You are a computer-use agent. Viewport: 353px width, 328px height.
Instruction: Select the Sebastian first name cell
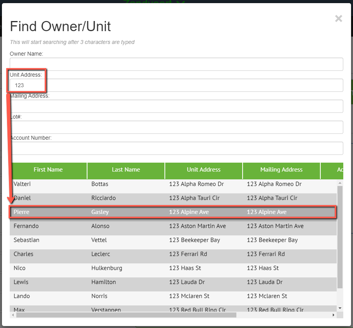click(x=26, y=240)
